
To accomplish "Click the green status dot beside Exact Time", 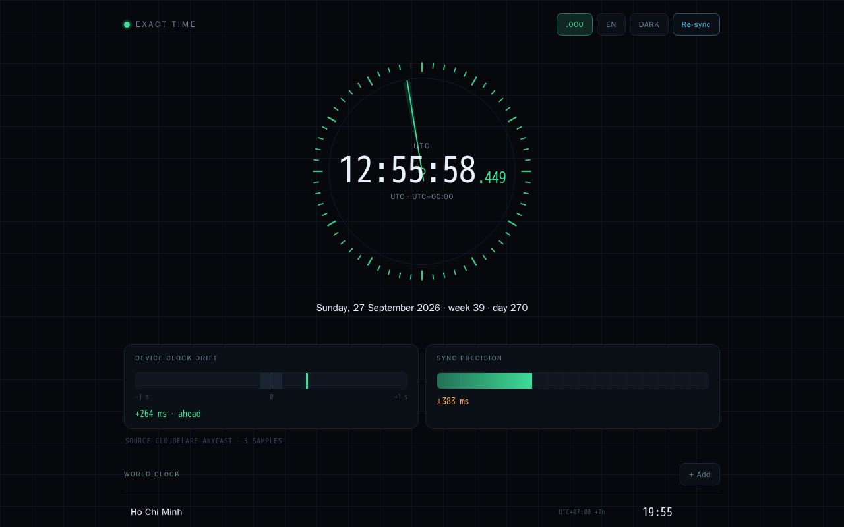I will (127, 24).
